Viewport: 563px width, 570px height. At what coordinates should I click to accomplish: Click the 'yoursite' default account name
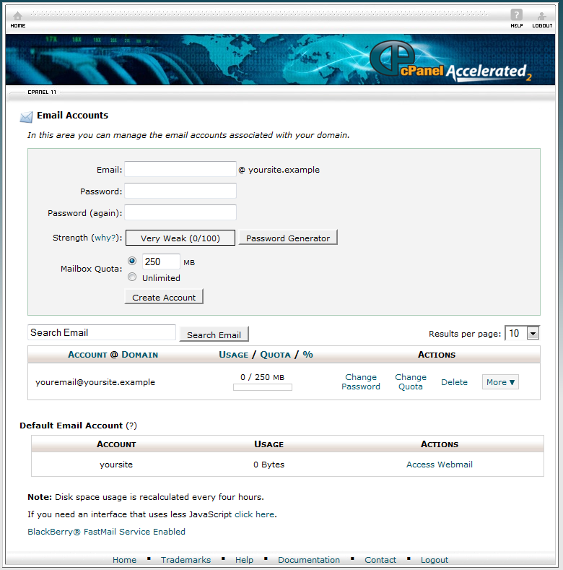(x=116, y=465)
